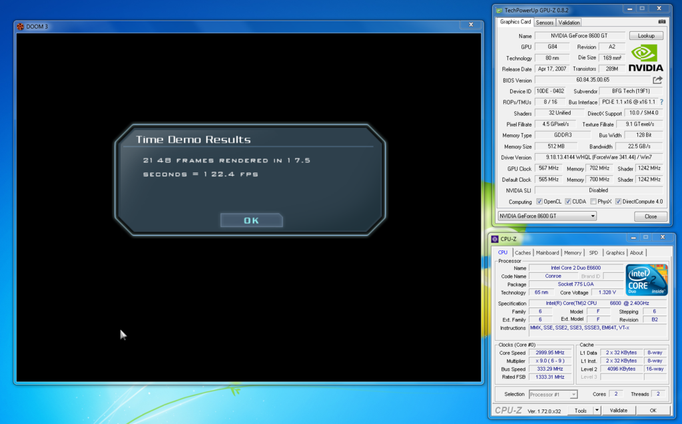This screenshot has height=424, width=682.
Task: Click the Rated FSB value 1333.31 MHz
Action: 549,377
